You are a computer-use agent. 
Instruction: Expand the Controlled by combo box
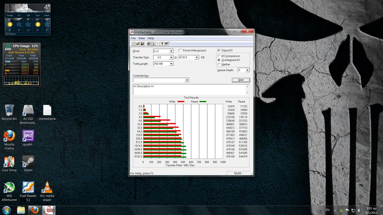(187, 80)
